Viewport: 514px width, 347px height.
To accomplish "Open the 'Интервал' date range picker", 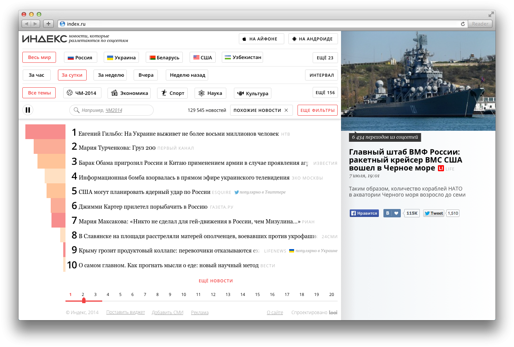I will pyautogui.click(x=321, y=75).
